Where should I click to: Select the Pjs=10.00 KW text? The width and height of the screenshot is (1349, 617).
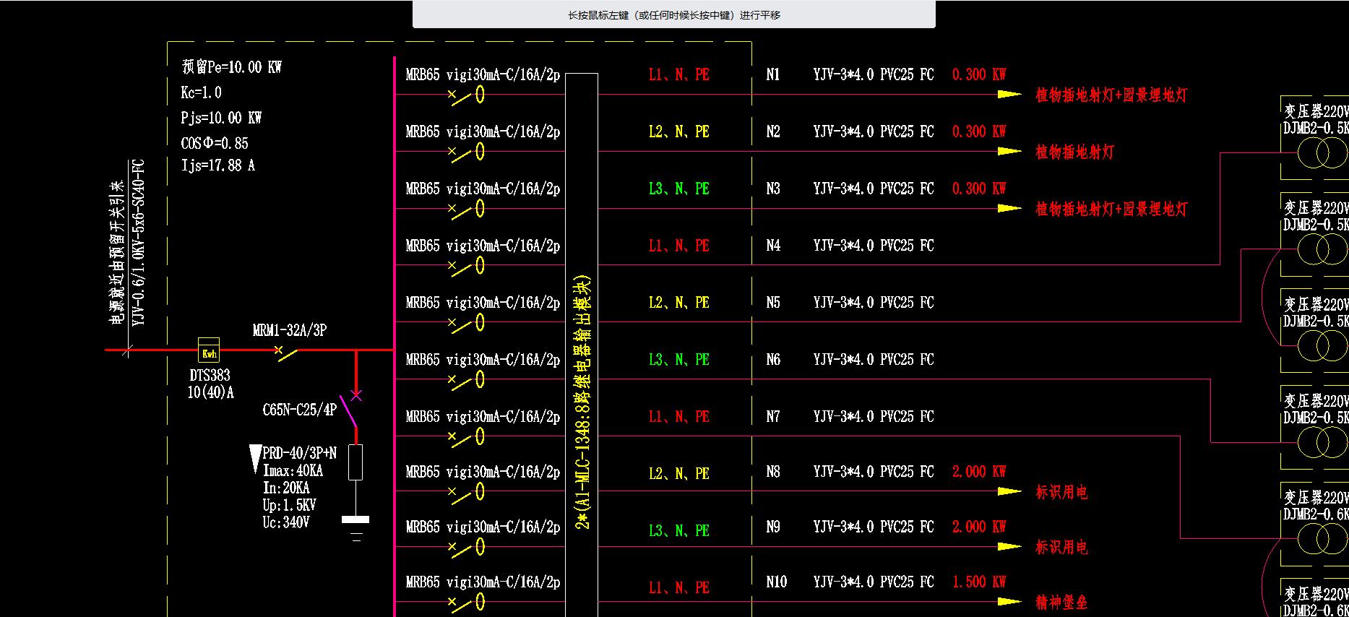[221, 118]
